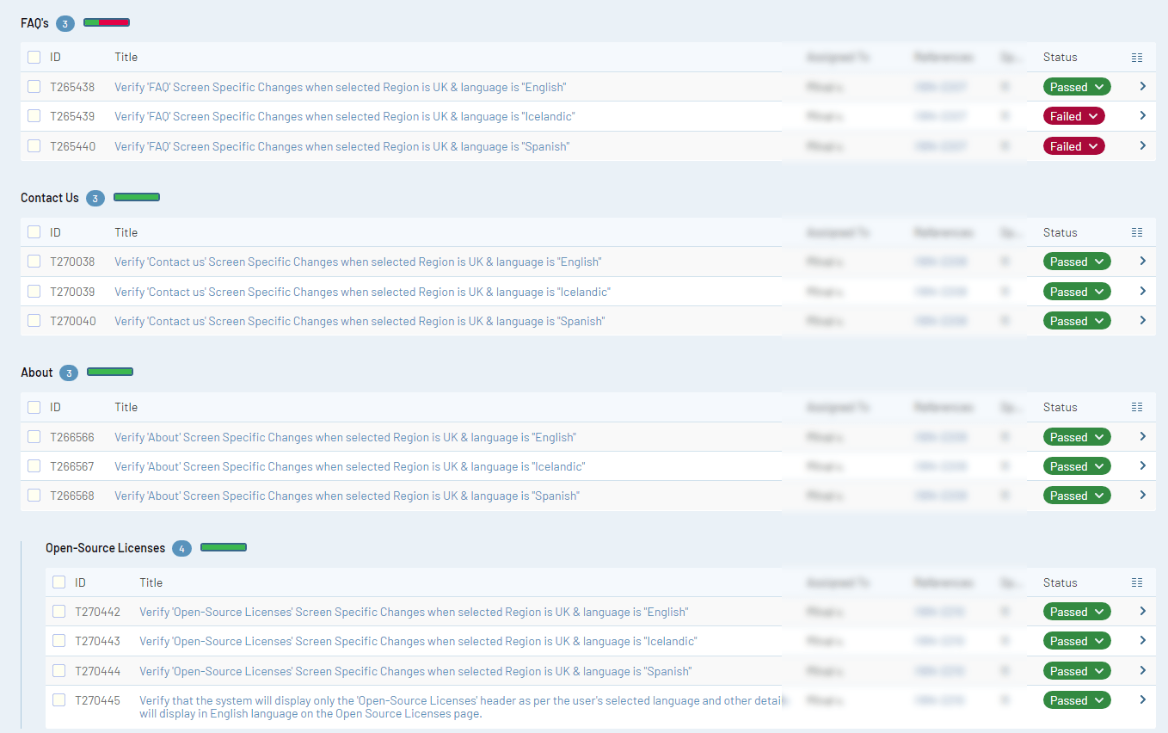This screenshot has height=733, width=1168.
Task: Open Failed status dropdown for T265439
Action: click(x=1073, y=116)
